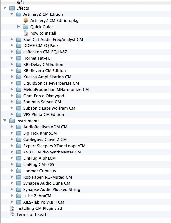The height and width of the screenshot is (223, 171).
Task: Expand the VPS Philta CM Edition triangle
Action: click(12, 114)
